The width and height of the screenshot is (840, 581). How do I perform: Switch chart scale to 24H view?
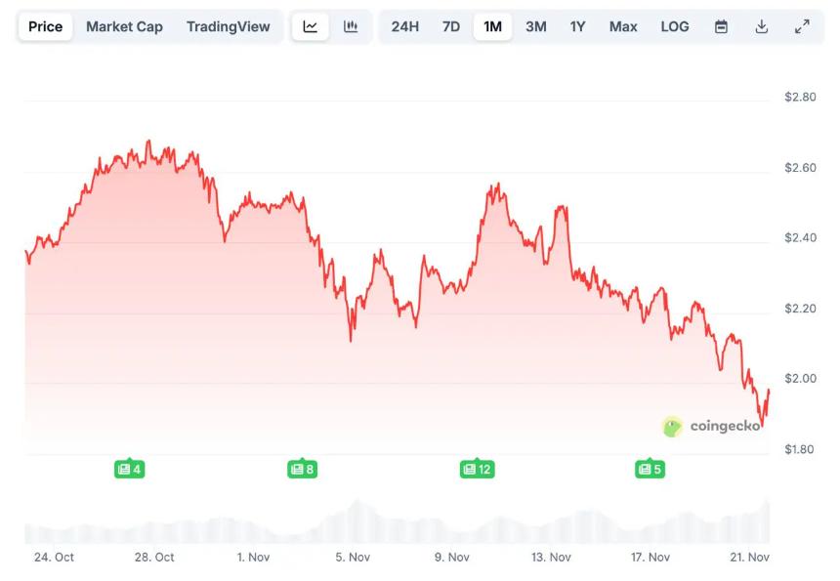pos(405,26)
